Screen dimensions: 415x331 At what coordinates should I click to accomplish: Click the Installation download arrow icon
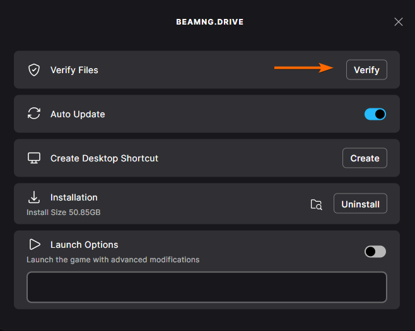(34, 197)
